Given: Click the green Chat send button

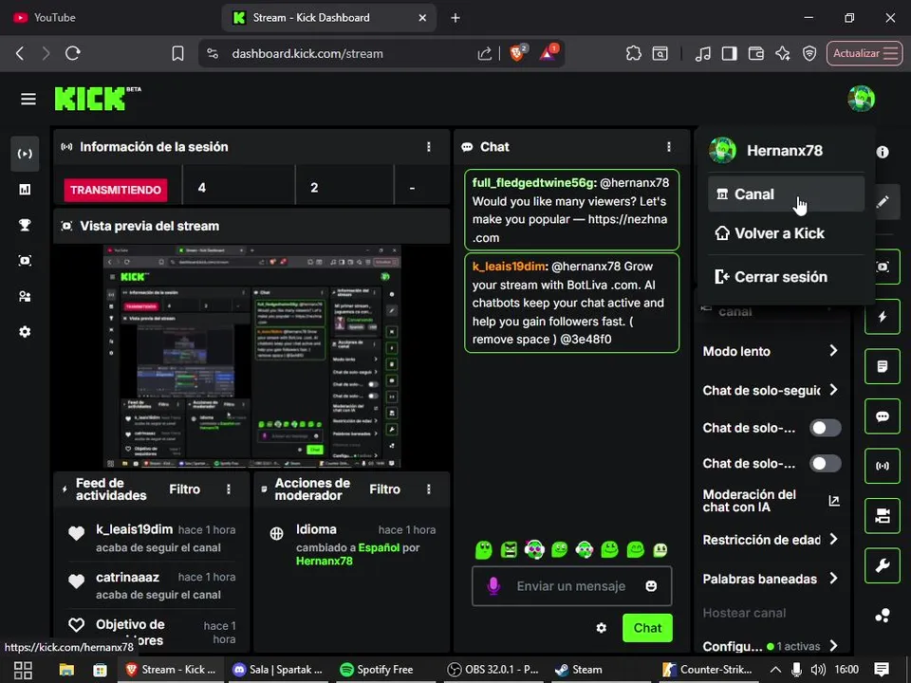Looking at the screenshot, I should 647,628.
